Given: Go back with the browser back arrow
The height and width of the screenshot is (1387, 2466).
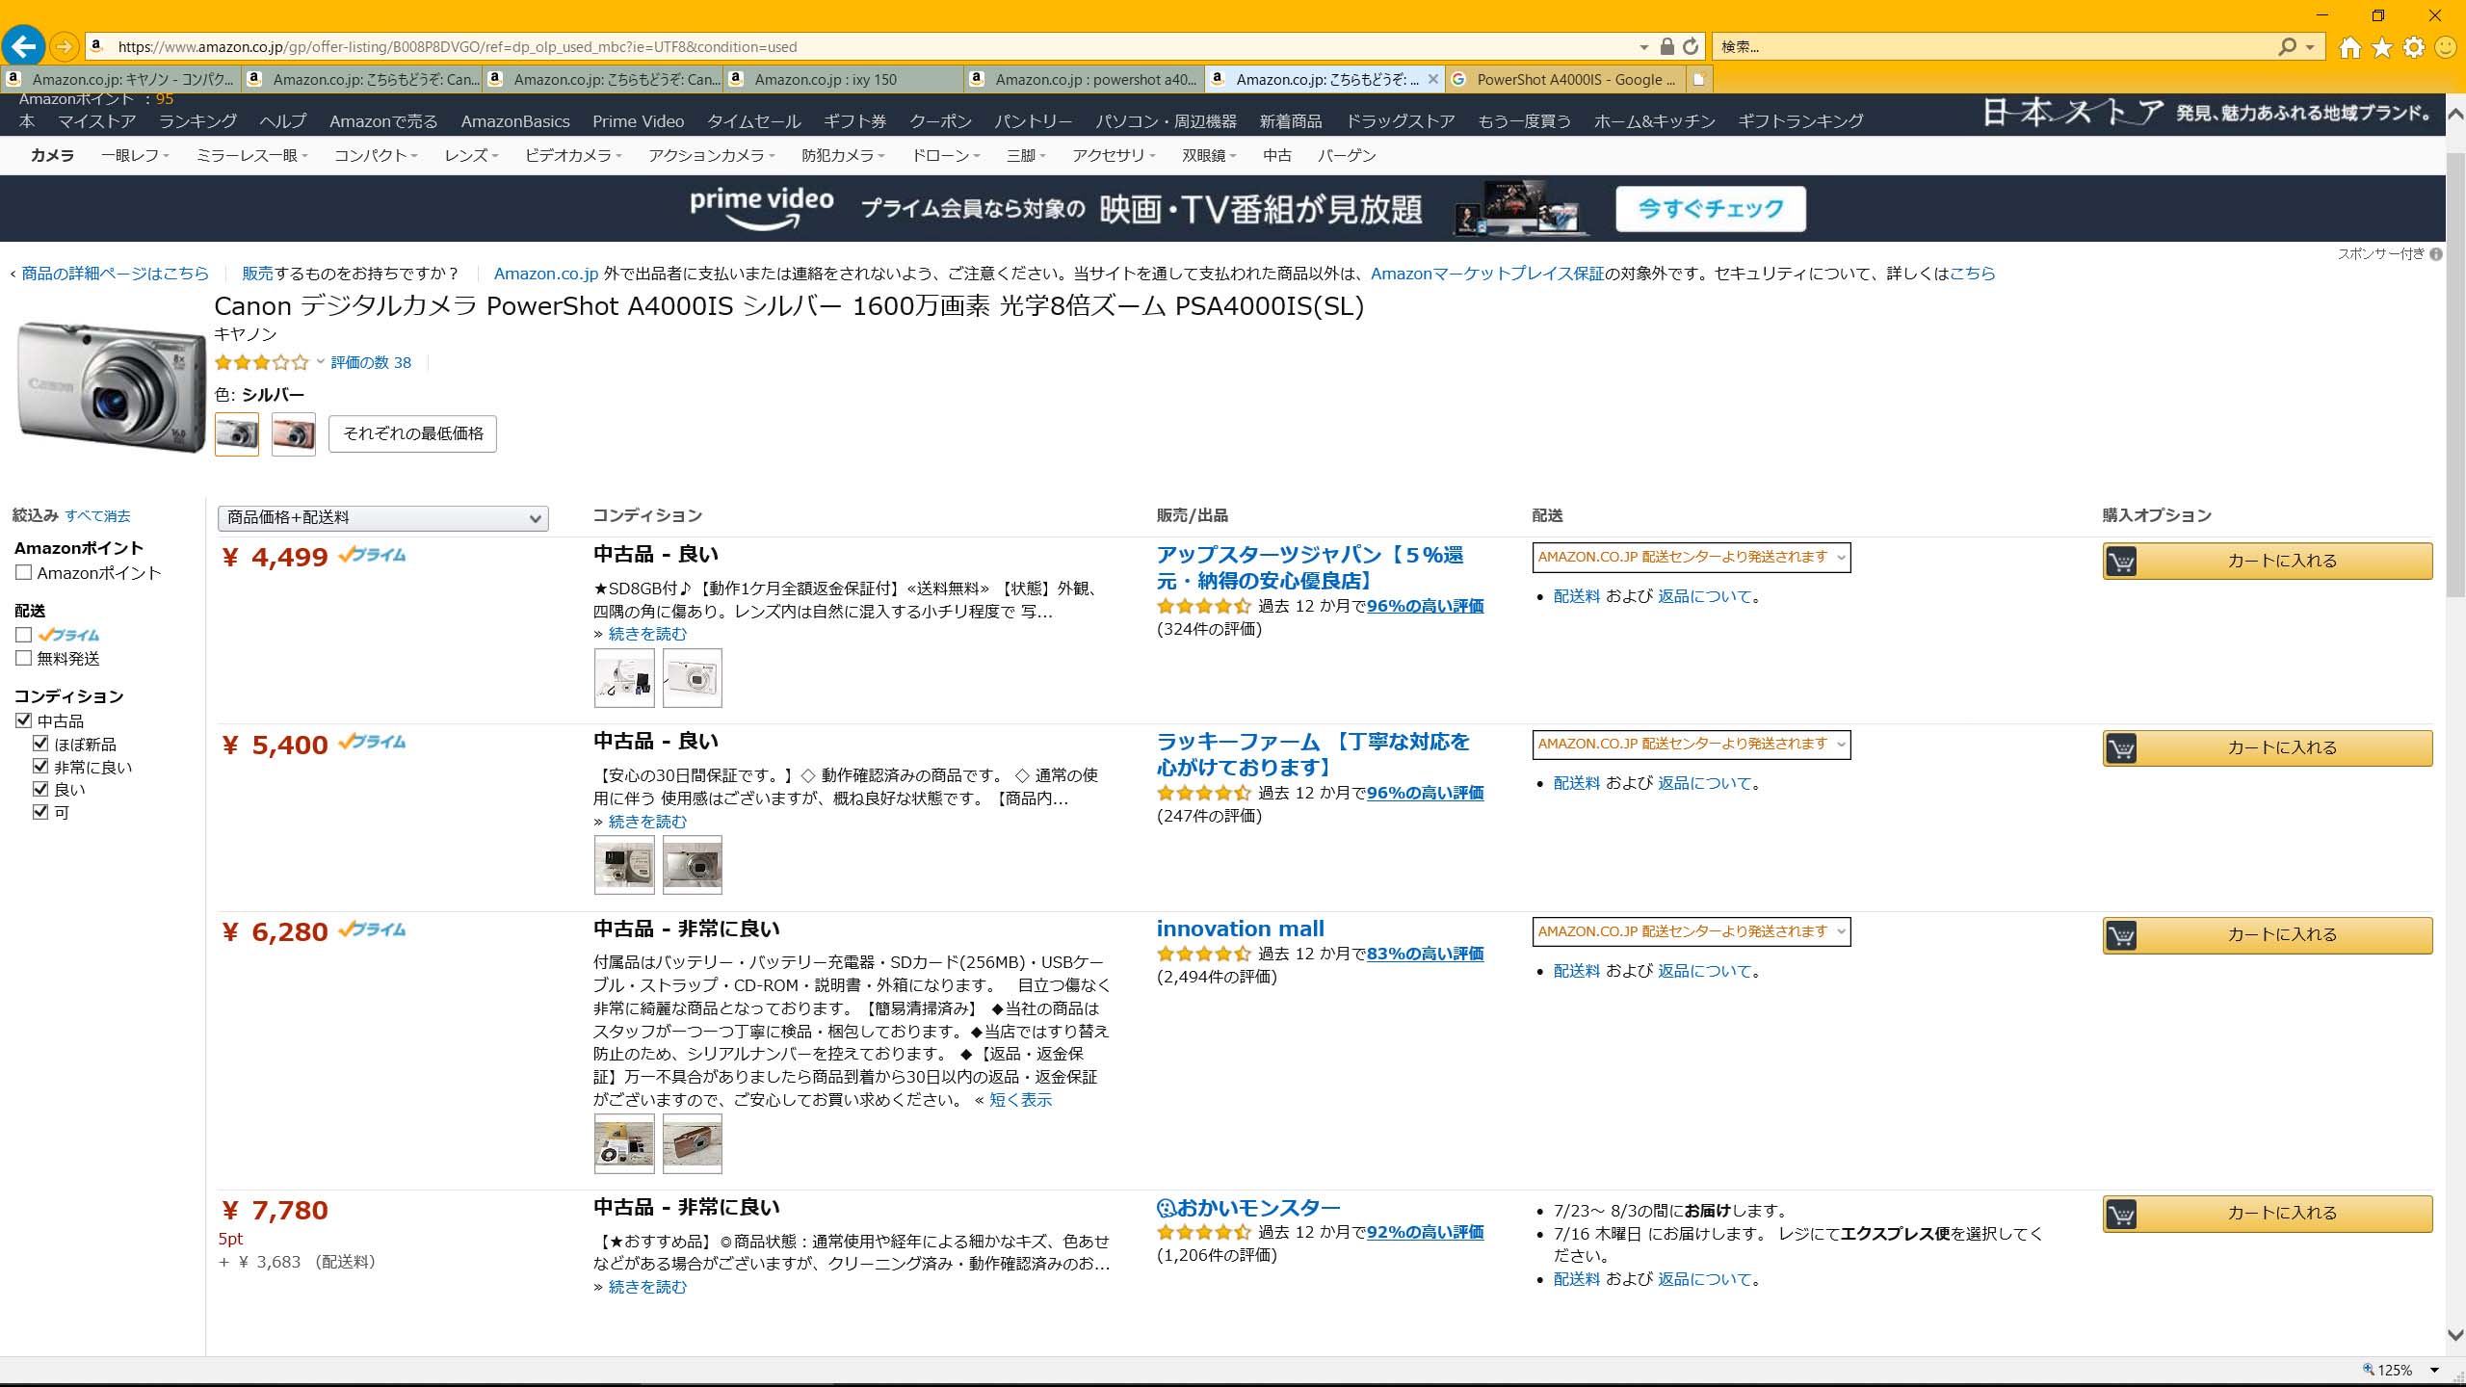Looking at the screenshot, I should (23, 46).
